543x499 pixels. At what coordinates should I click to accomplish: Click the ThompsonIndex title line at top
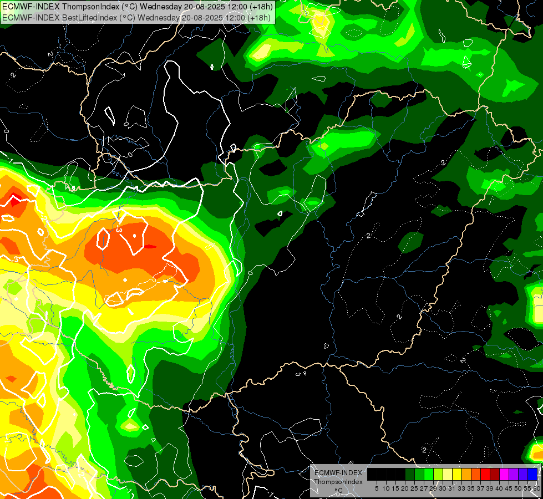pos(137,7)
